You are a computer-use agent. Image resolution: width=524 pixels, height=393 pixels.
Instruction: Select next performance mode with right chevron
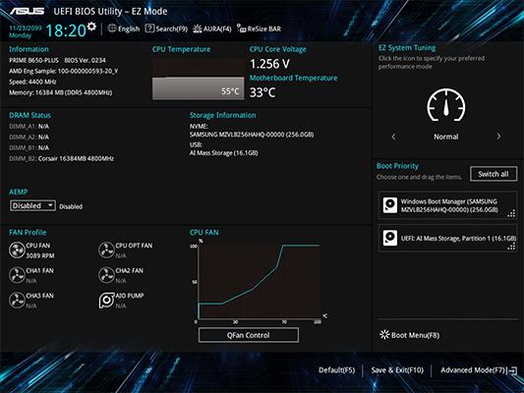[498, 137]
